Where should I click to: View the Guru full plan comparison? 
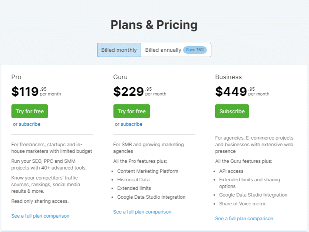(142, 212)
